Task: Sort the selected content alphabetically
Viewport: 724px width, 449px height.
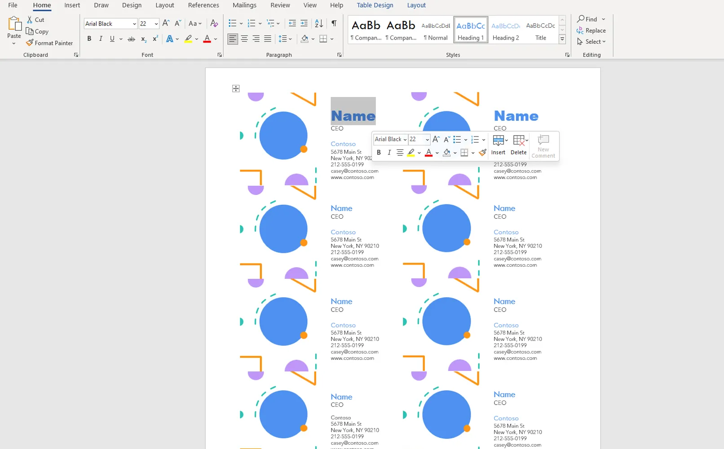Action: tap(319, 23)
